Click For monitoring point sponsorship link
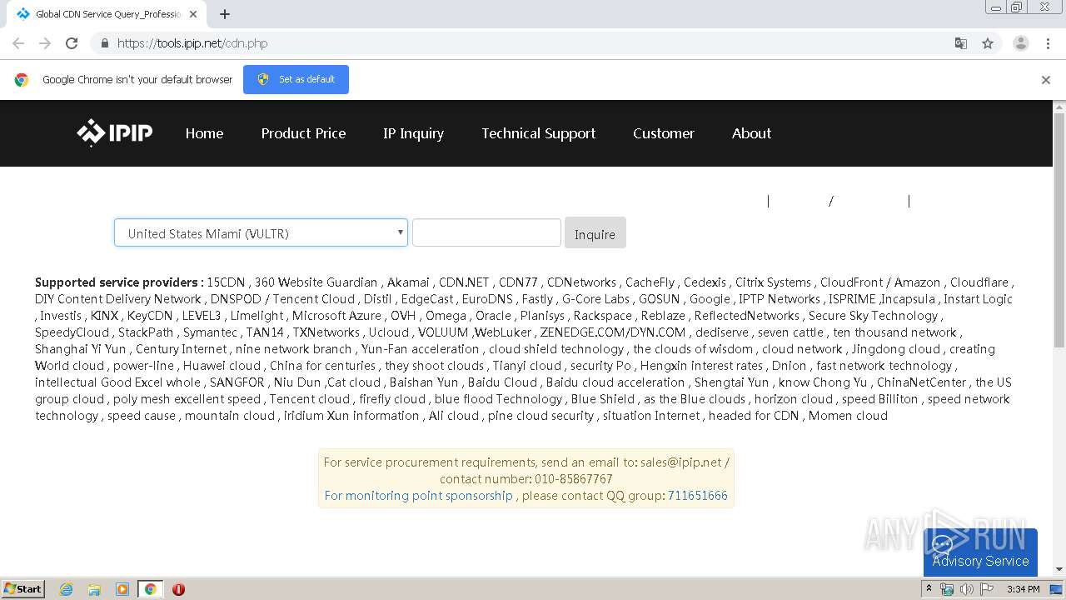Screen dimensions: 1066x600 418,496
